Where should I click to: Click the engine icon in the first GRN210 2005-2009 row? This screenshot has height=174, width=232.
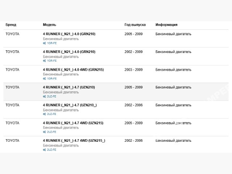[44, 43]
